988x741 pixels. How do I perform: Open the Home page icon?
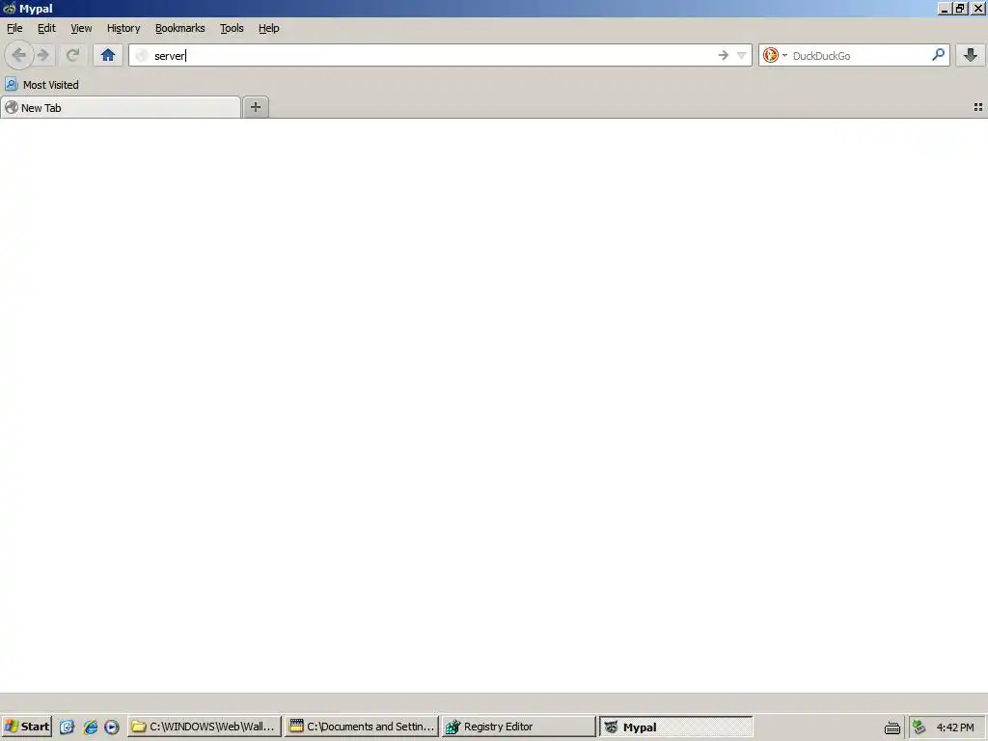[108, 55]
